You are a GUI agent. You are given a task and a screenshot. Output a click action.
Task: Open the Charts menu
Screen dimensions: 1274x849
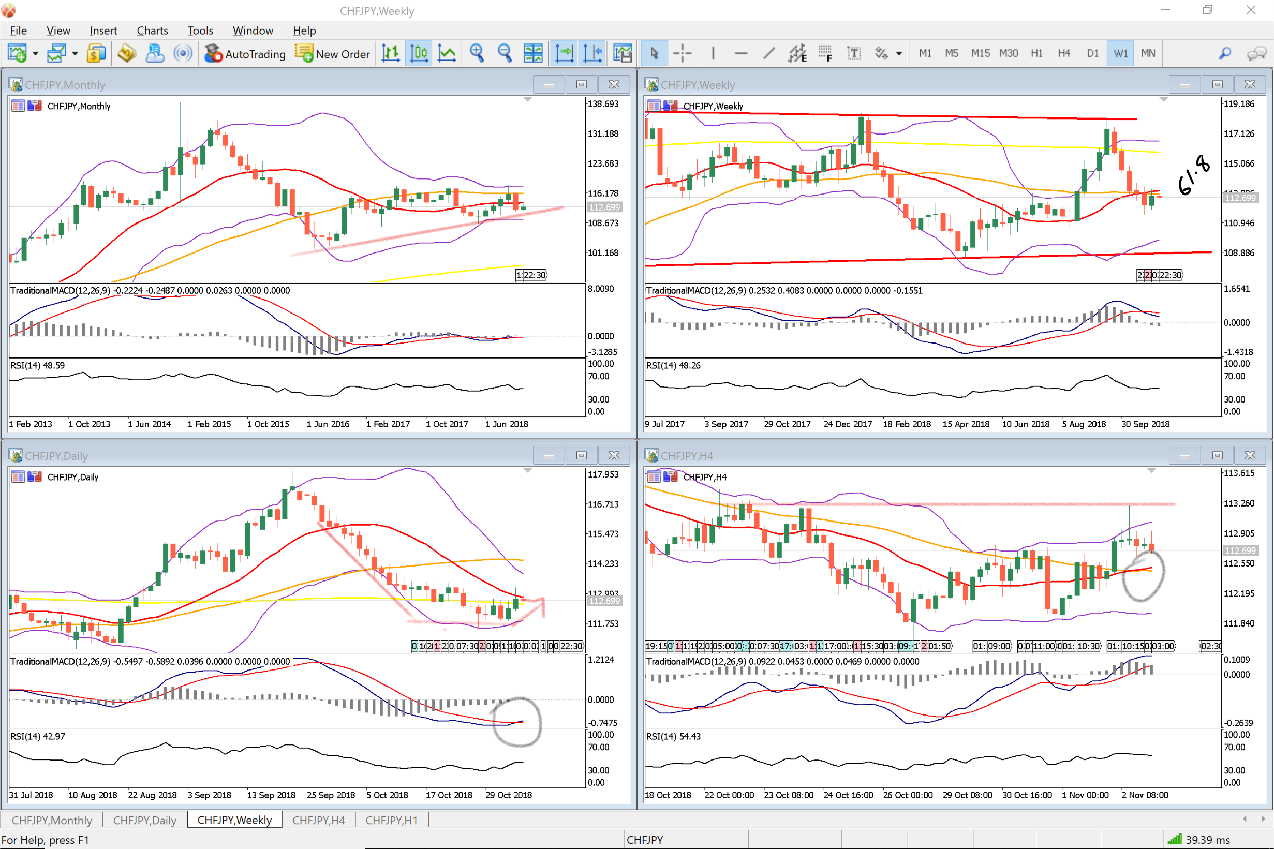click(152, 31)
